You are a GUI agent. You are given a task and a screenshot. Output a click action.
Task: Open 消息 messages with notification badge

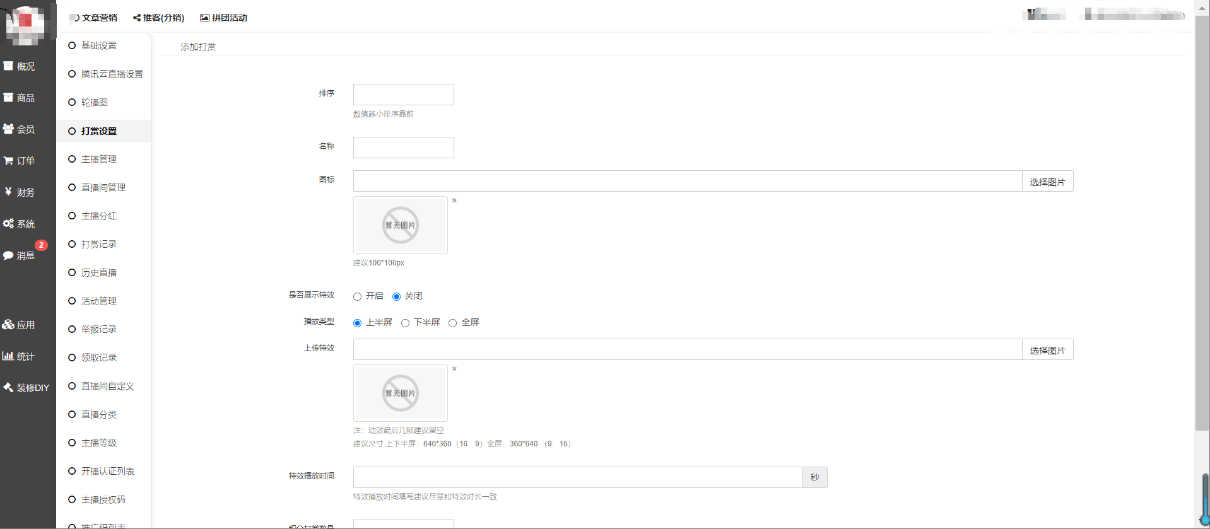[19, 255]
